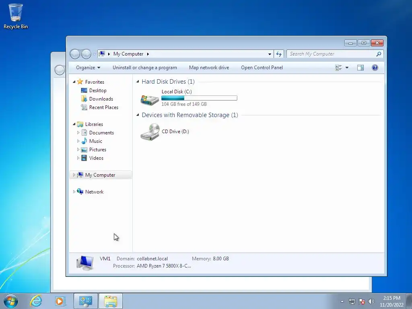The height and width of the screenshot is (309, 412).
Task: Show hidden tray icons arrow
Action: 342,301
